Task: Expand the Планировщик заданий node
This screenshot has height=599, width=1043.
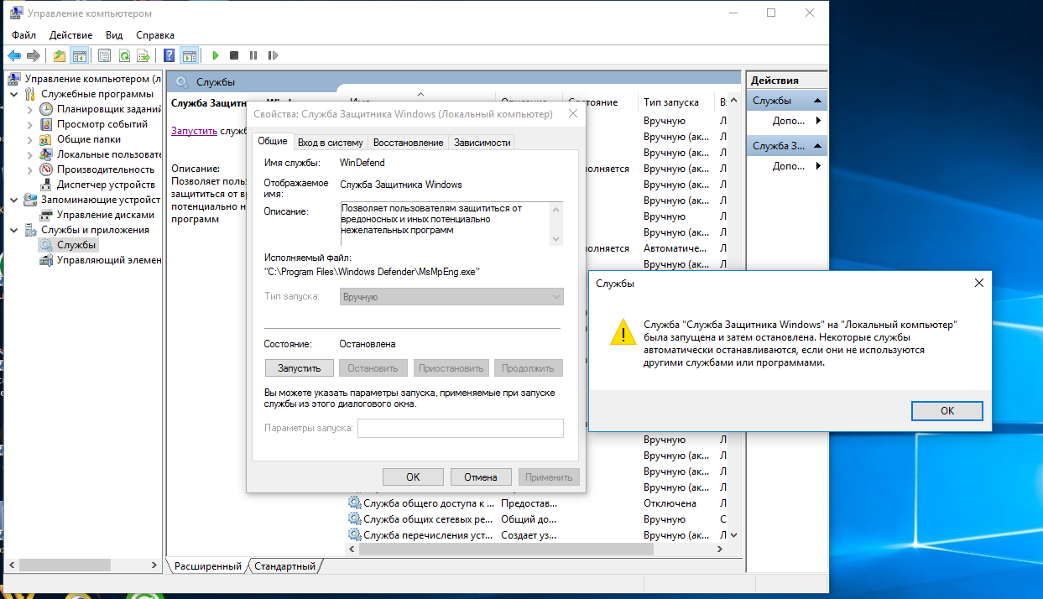Action: [30, 109]
